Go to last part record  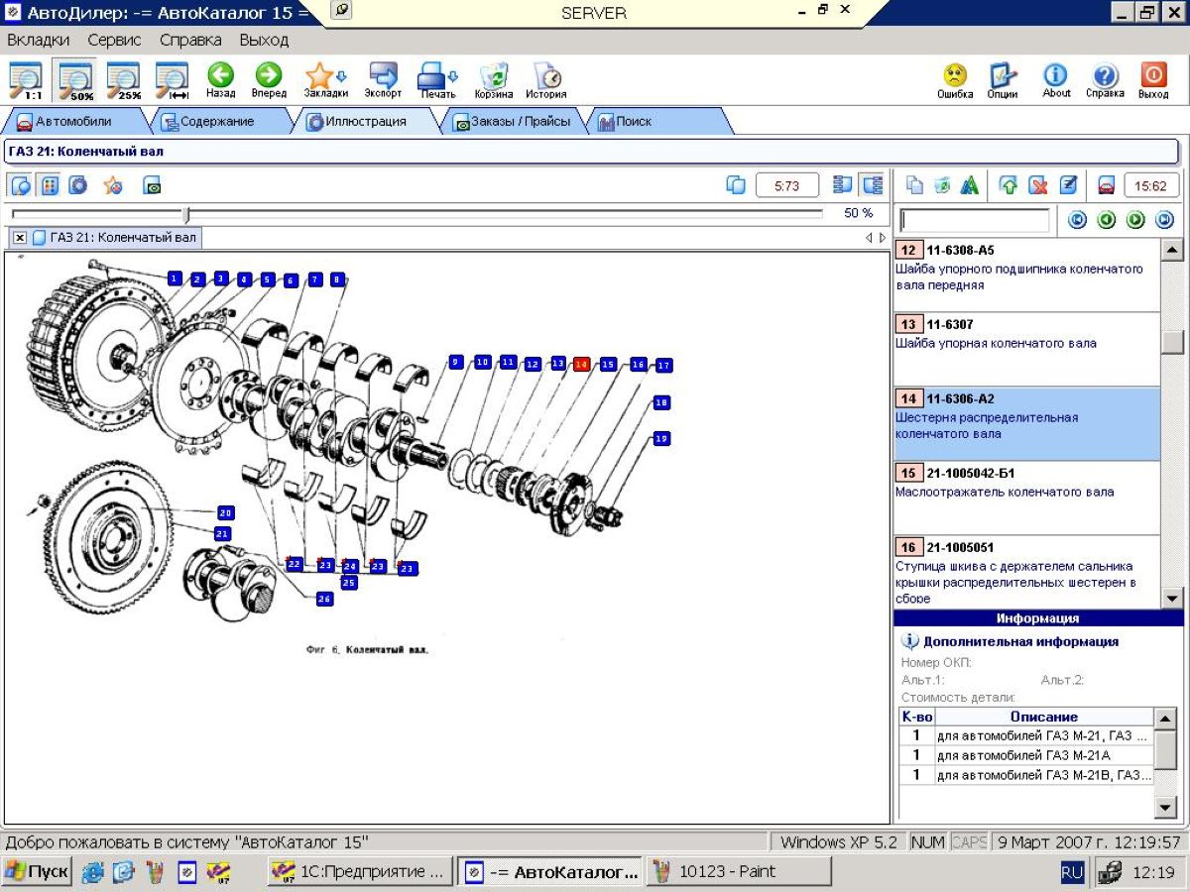point(1165,220)
